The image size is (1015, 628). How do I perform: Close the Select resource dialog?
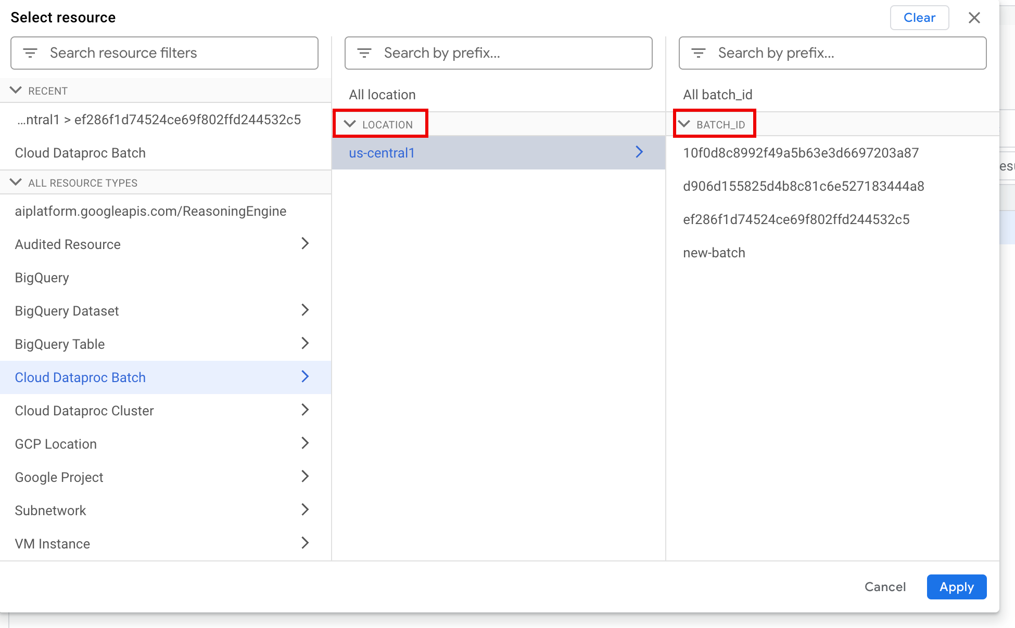point(974,18)
